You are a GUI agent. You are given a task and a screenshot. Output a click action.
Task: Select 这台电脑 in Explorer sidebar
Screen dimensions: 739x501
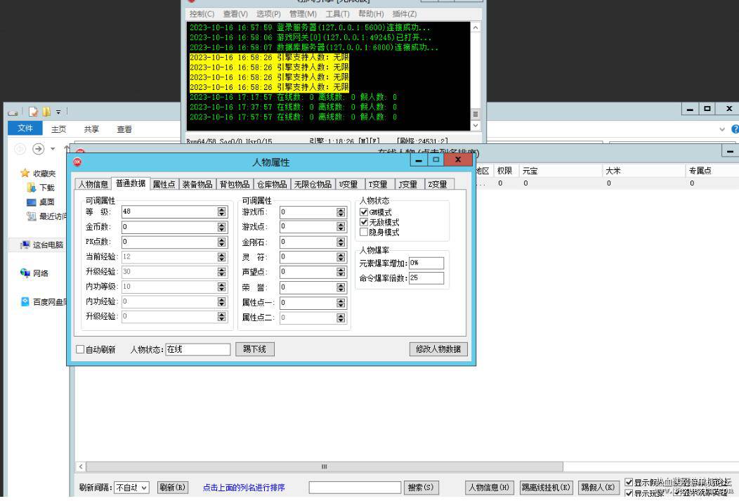click(x=41, y=245)
